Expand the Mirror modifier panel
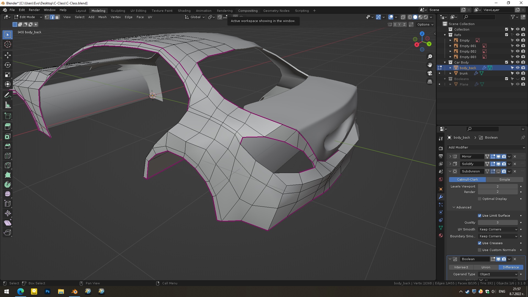The image size is (528, 297). pyautogui.click(x=450, y=156)
